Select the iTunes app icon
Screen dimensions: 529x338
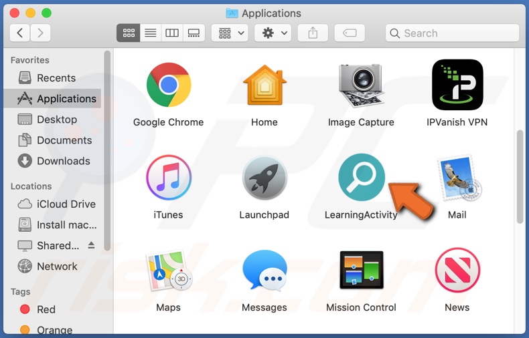tap(169, 178)
